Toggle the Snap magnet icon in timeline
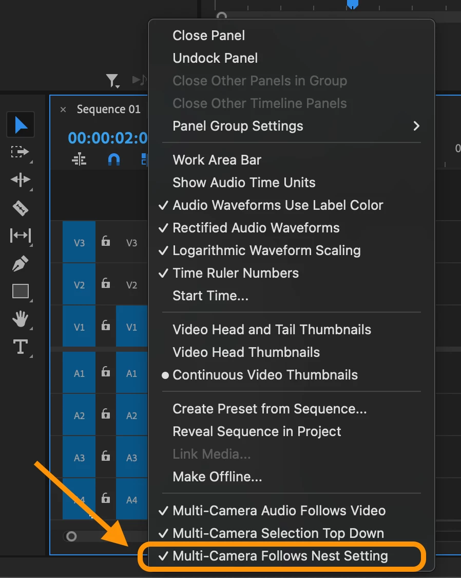461x578 pixels. coord(113,159)
